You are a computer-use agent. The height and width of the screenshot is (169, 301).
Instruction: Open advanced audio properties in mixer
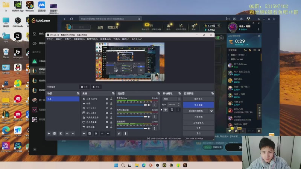pyautogui.click(x=119, y=133)
